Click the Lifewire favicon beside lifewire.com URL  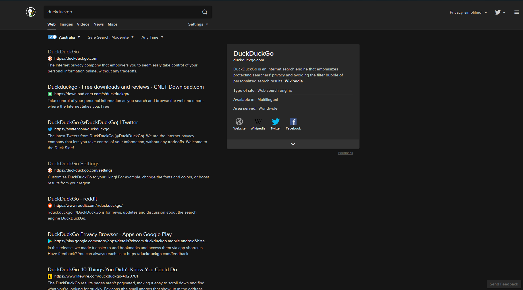pos(50,276)
